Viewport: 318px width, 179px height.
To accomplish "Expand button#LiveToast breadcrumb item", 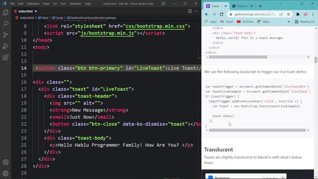I will pyautogui.click(x=91, y=18).
